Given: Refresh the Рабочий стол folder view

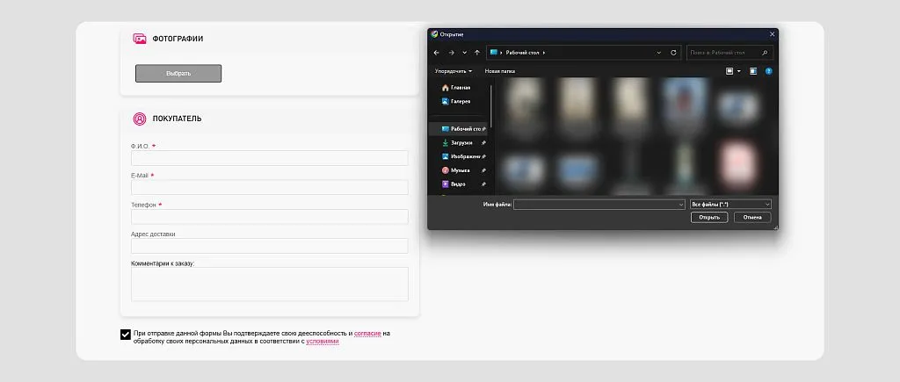Looking at the screenshot, I should pyautogui.click(x=674, y=53).
